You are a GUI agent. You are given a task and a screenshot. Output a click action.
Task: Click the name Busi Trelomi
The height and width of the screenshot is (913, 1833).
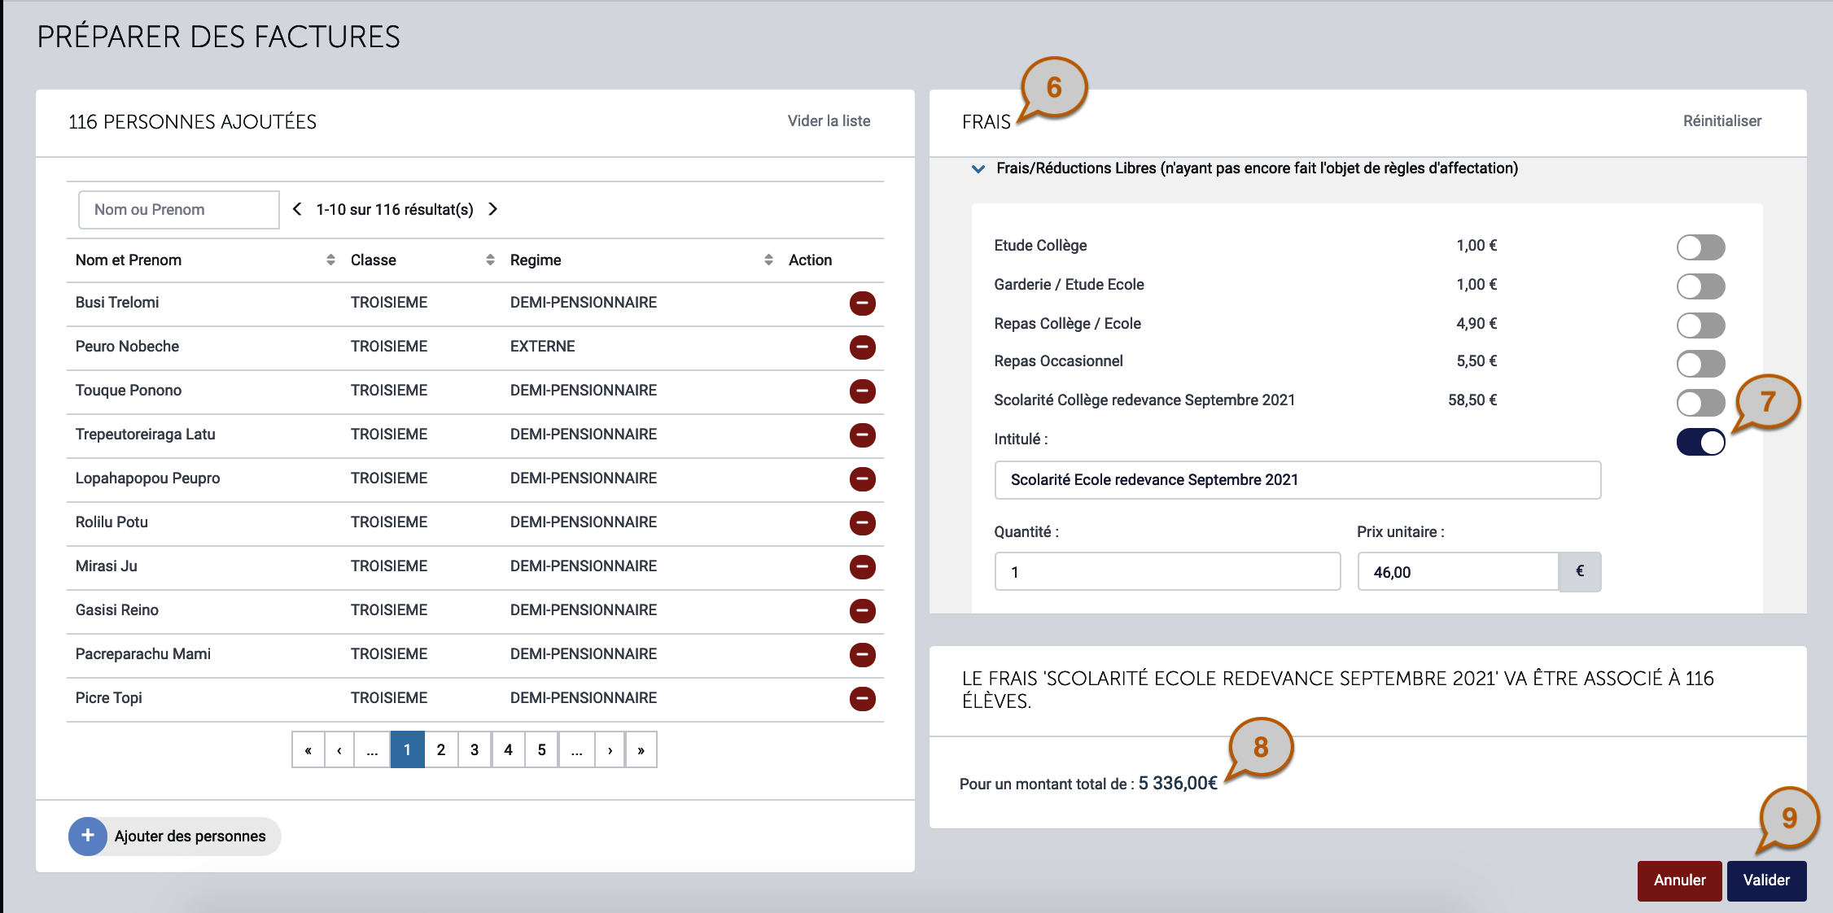tap(117, 303)
